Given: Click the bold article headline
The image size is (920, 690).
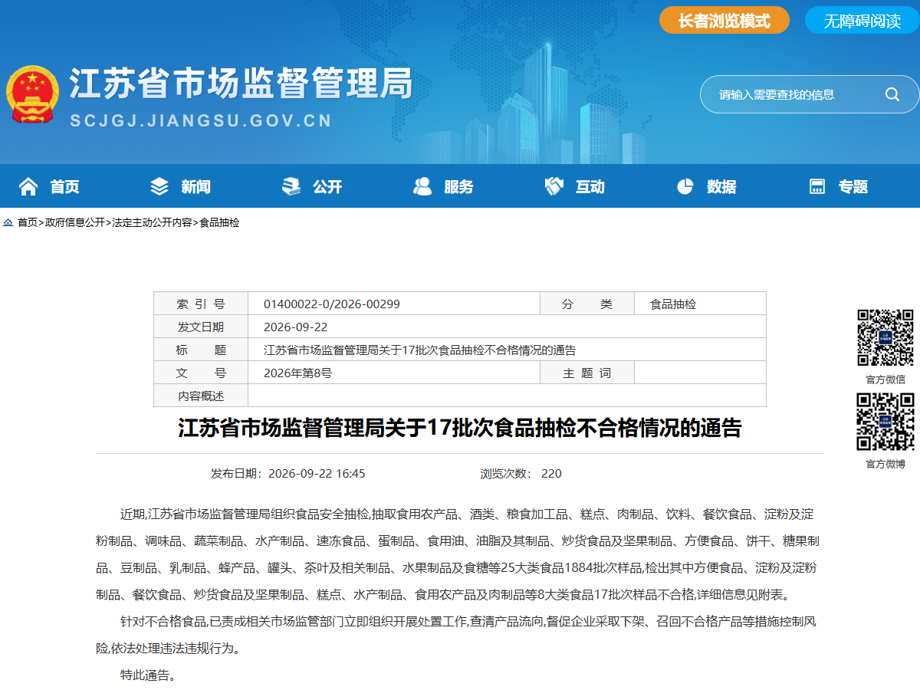Looking at the screenshot, I should pos(460,428).
